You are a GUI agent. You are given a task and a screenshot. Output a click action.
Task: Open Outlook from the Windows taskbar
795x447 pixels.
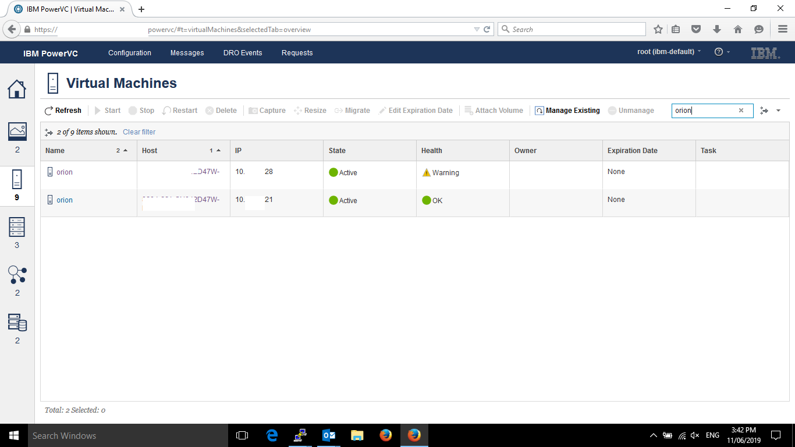tap(328, 435)
